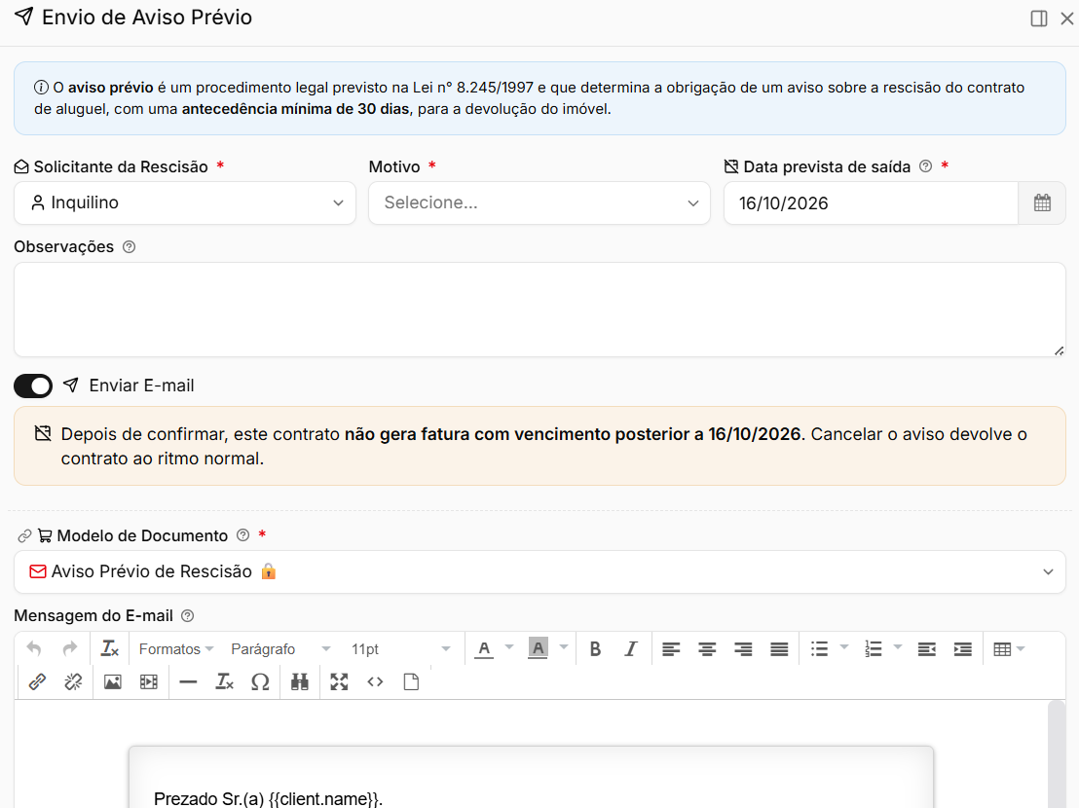Align the message text to the right
The height and width of the screenshot is (808, 1079).
point(743,649)
